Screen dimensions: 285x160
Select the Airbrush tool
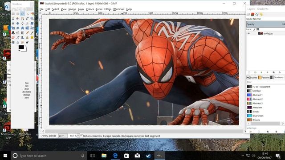click(18, 37)
